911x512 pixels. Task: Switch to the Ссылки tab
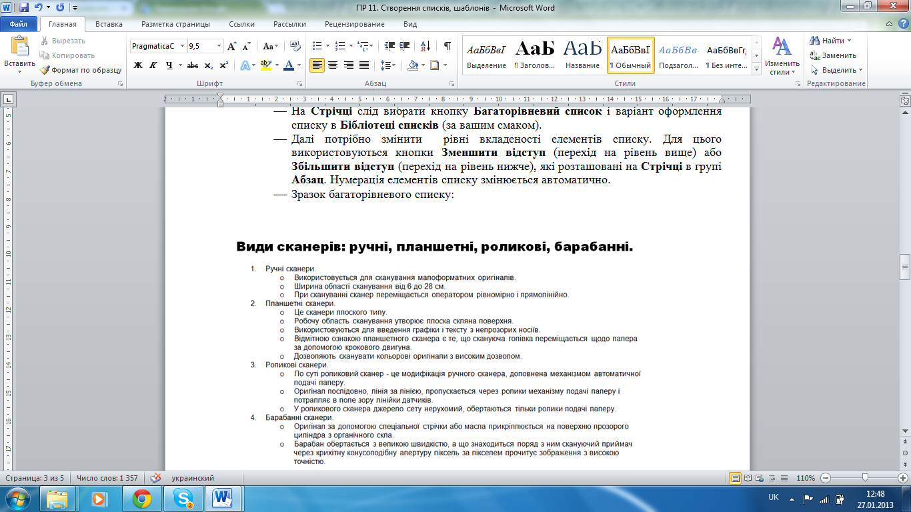[241, 24]
